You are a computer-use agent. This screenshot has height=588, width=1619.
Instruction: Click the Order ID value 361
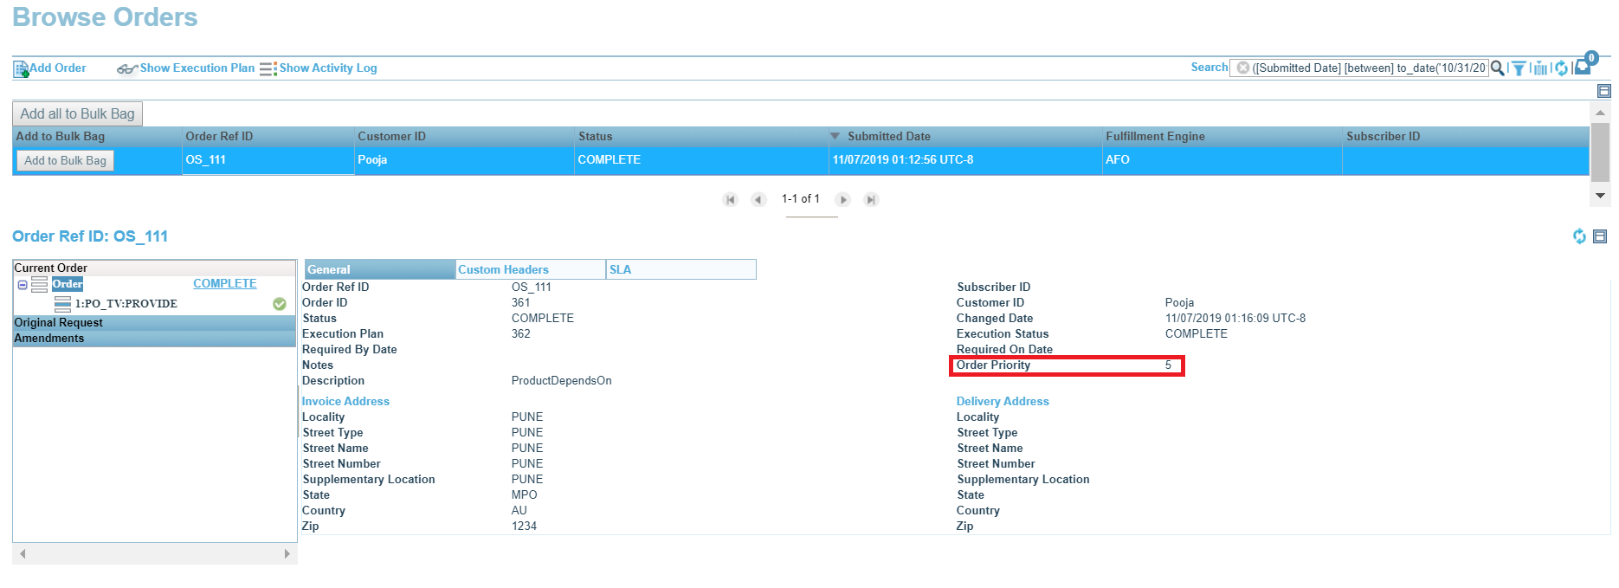point(521,303)
